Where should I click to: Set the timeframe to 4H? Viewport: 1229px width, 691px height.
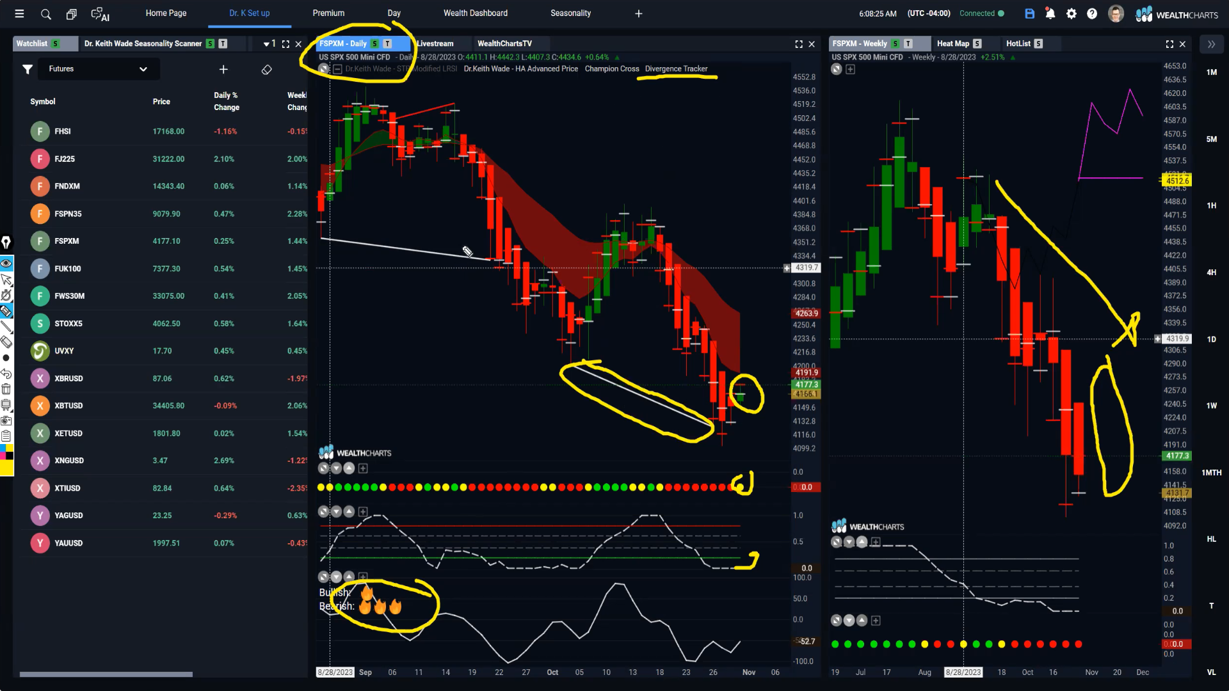click(1211, 273)
